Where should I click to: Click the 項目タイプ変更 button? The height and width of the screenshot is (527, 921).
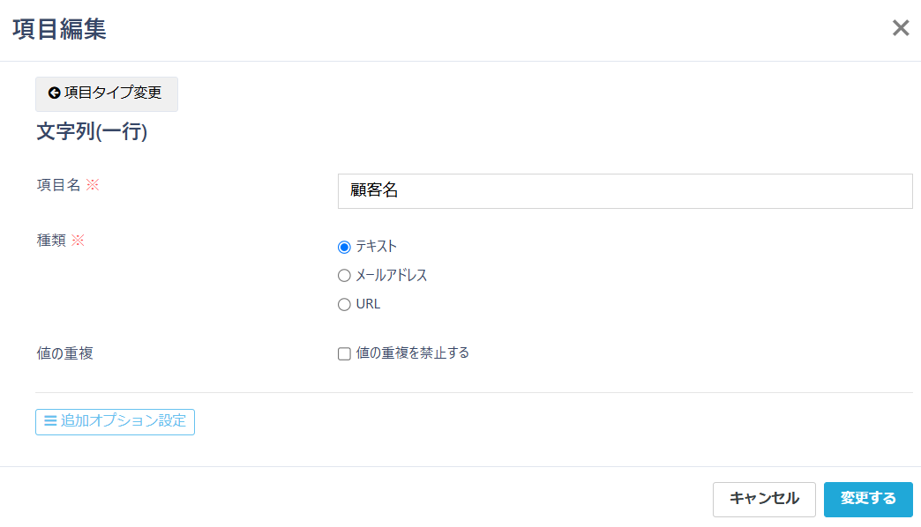[106, 94]
